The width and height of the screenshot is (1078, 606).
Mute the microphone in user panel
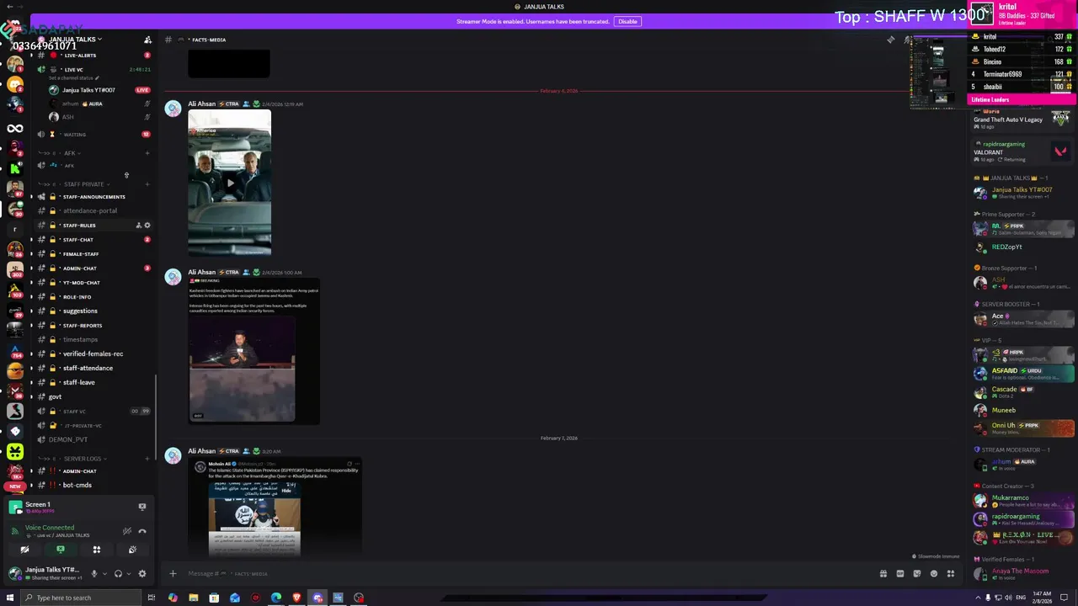coord(94,574)
